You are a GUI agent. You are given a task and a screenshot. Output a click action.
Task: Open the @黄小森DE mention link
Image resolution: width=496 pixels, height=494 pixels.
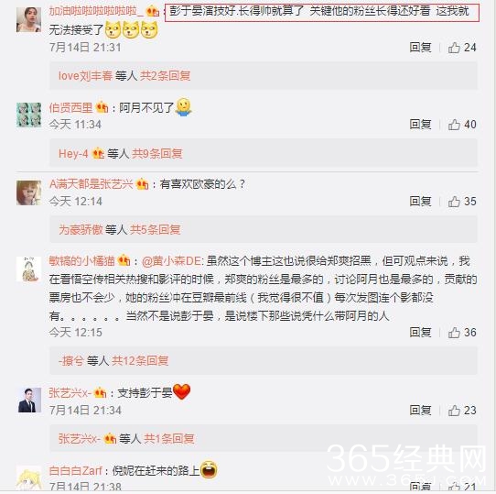pyautogui.click(x=173, y=261)
